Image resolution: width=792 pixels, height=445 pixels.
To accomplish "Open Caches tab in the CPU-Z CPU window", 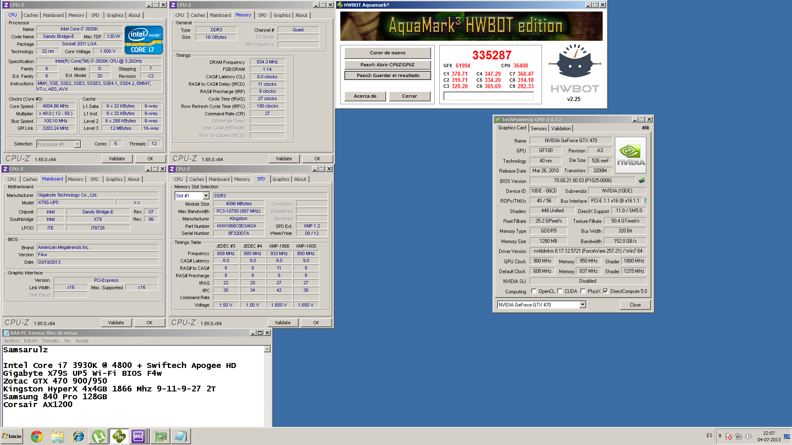I will coord(31,15).
